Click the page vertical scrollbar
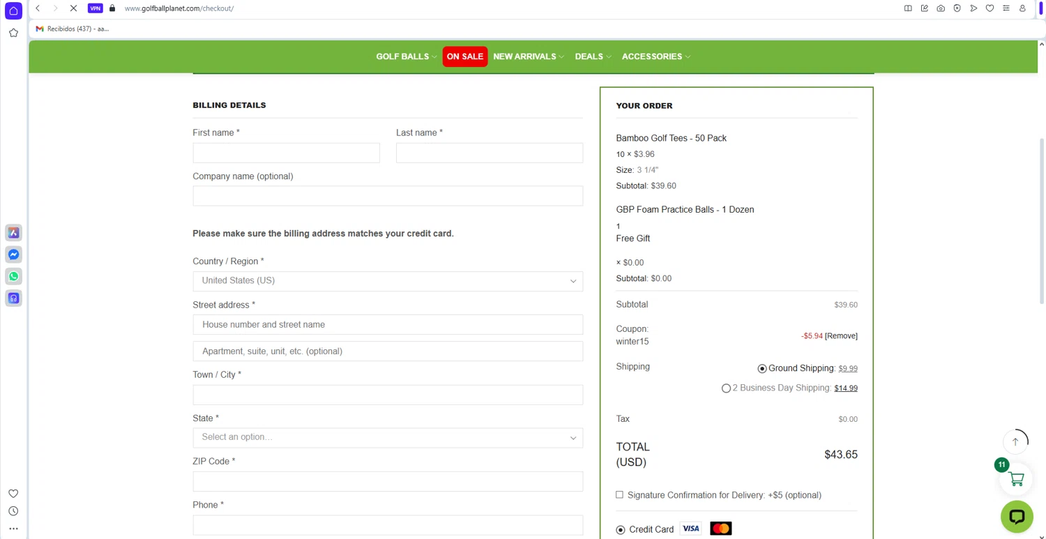 click(x=1042, y=220)
